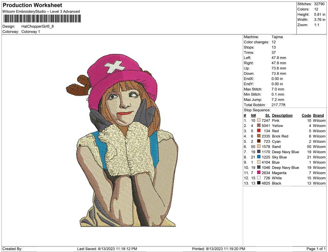This screenshot has width=328, height=252.
Task: Click the White 726 swatch
Action: [259, 178]
